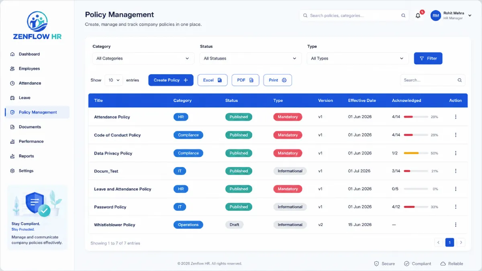
Task: Click the magnifier icon in top search
Action: 403,16
